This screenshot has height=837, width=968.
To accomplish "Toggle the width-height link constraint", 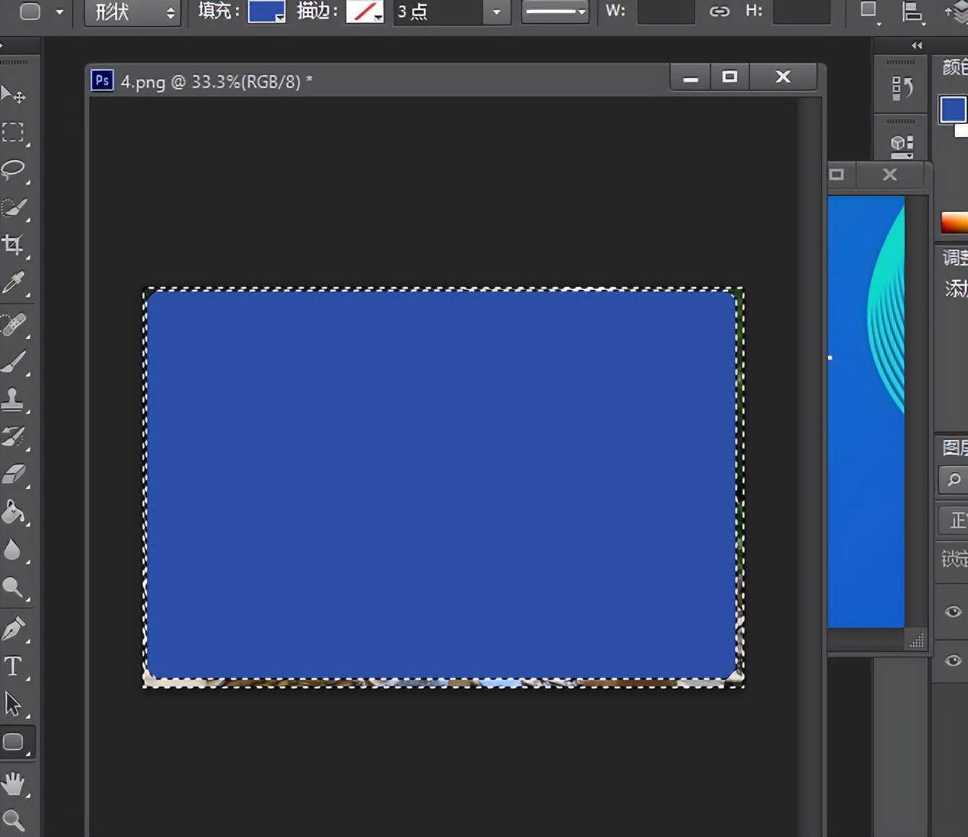I will click(x=719, y=11).
